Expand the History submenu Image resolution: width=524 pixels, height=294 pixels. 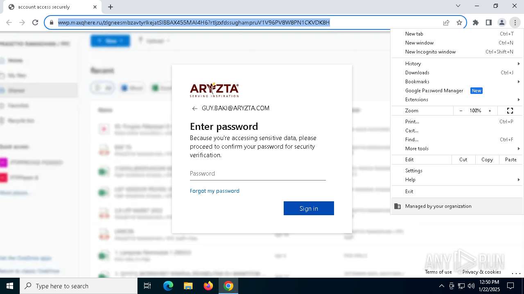(457, 64)
